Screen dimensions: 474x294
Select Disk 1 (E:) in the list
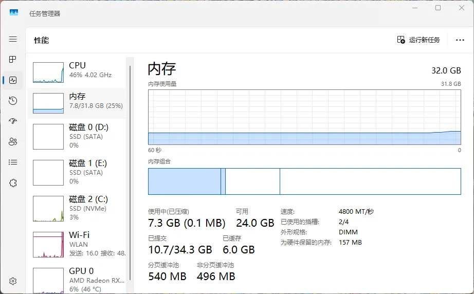click(x=77, y=172)
